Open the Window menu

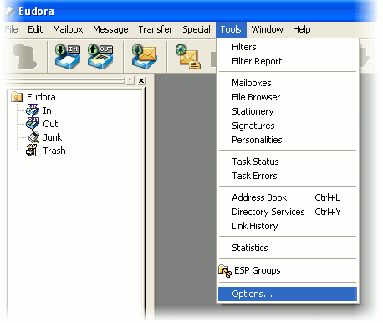[x=267, y=29]
